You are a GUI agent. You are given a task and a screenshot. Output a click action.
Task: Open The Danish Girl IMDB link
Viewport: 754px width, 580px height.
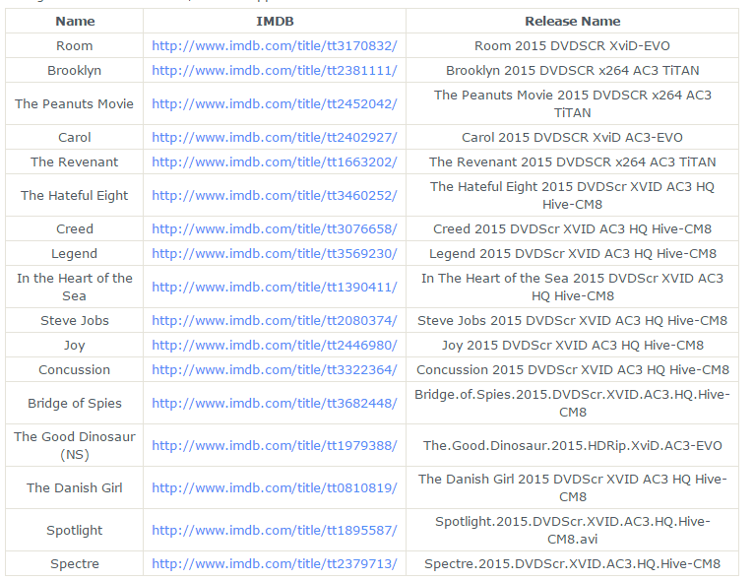tap(275, 488)
